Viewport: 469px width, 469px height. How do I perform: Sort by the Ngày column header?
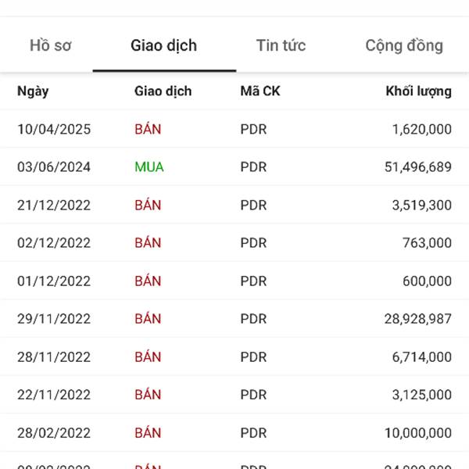coord(33,91)
